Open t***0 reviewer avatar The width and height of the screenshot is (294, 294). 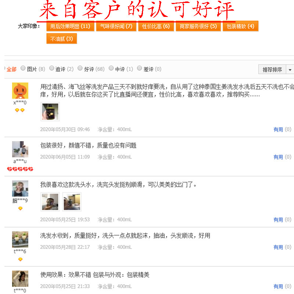tap(20, 279)
